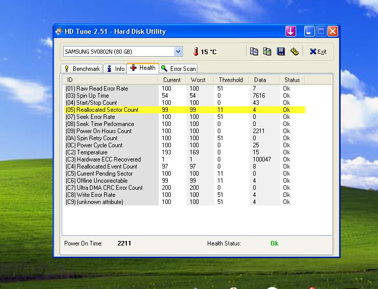The height and width of the screenshot is (289, 378).
Task: Click the Worst column header
Action: click(200, 80)
